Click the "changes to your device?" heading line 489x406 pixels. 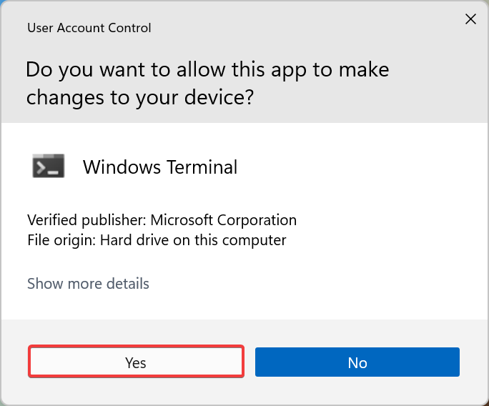139,98
